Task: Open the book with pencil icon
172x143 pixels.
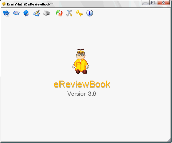Action: click(x=36, y=13)
